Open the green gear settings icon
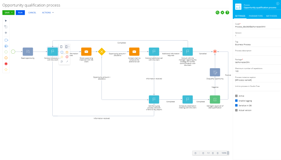The height and width of the screenshot is (160, 281). pos(222,12)
